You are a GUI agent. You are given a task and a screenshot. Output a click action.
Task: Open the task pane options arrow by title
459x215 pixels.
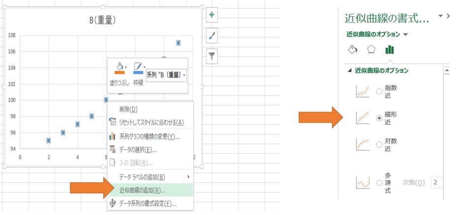441,16
